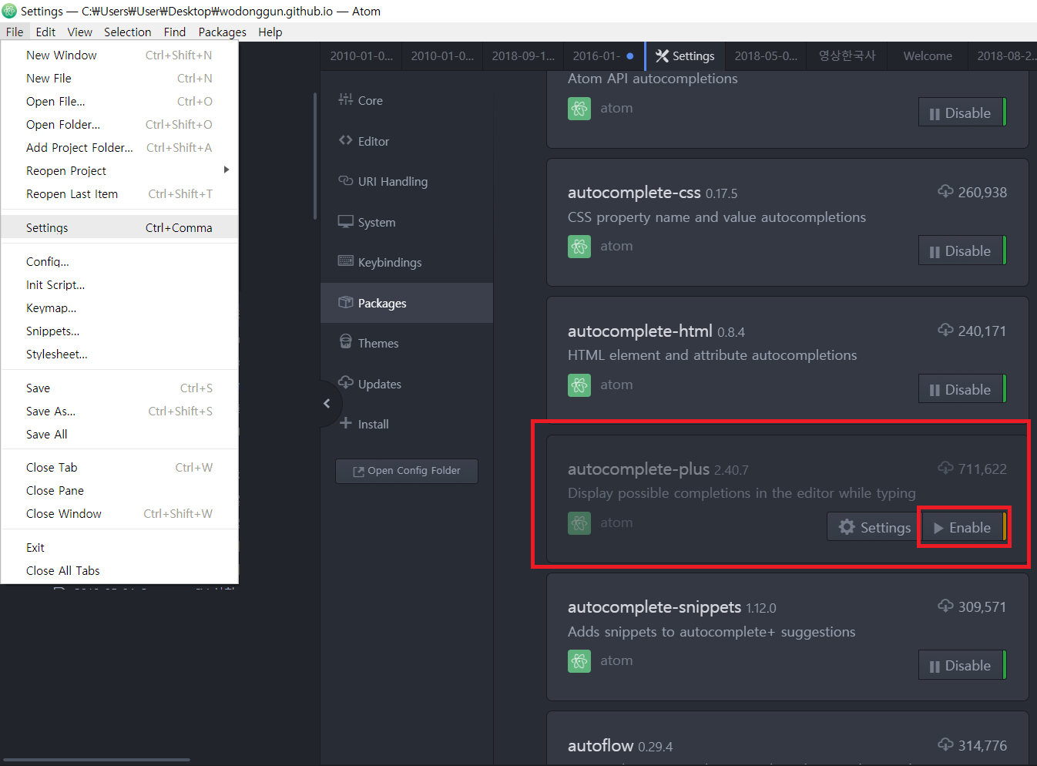
Task: Disable the autocomplete-snippets package
Action: [x=961, y=665]
